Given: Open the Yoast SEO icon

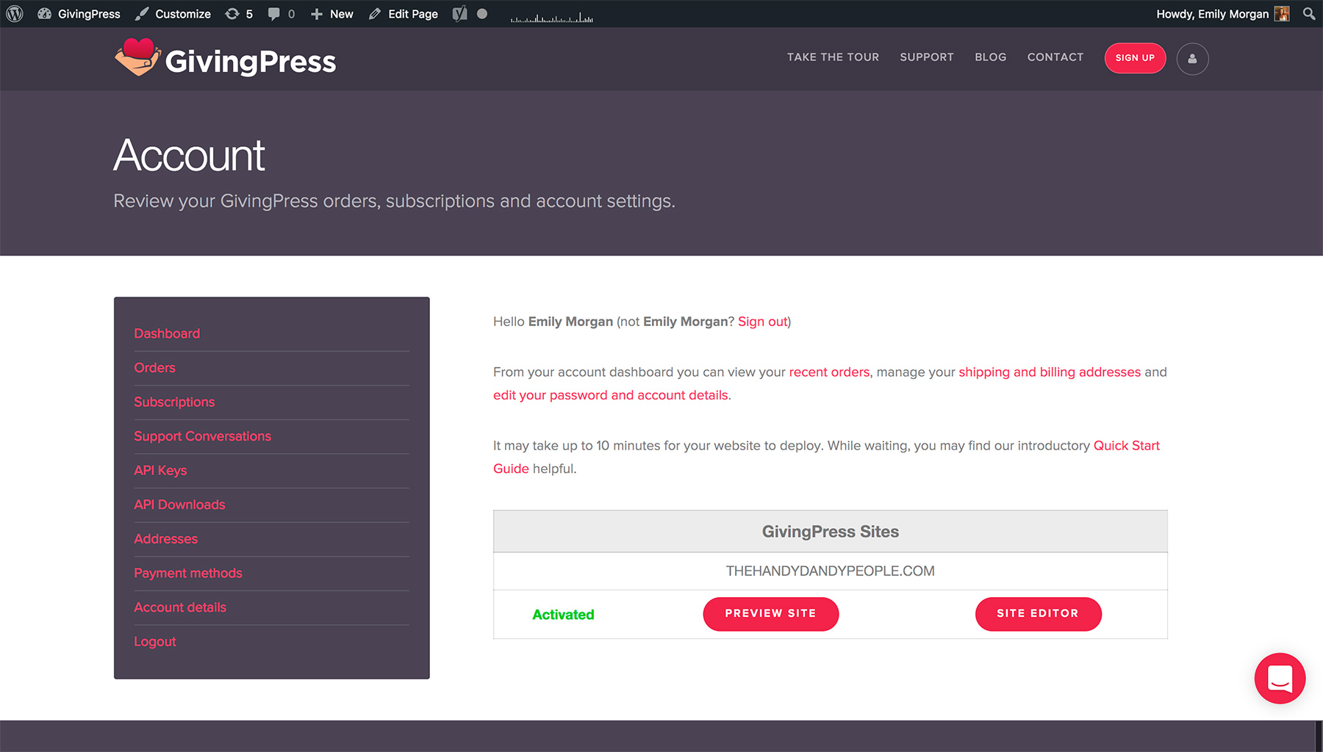Looking at the screenshot, I should point(459,14).
